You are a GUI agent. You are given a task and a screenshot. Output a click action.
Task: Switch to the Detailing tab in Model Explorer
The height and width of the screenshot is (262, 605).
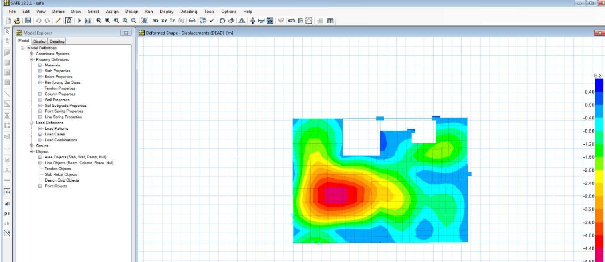57,41
